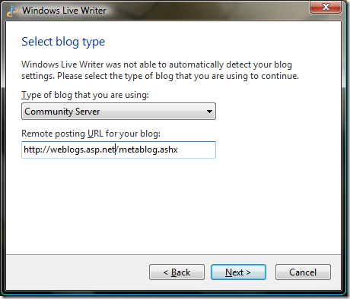Click the 'Select blog type' heading
The height and width of the screenshot is (299, 350).
click(63, 42)
